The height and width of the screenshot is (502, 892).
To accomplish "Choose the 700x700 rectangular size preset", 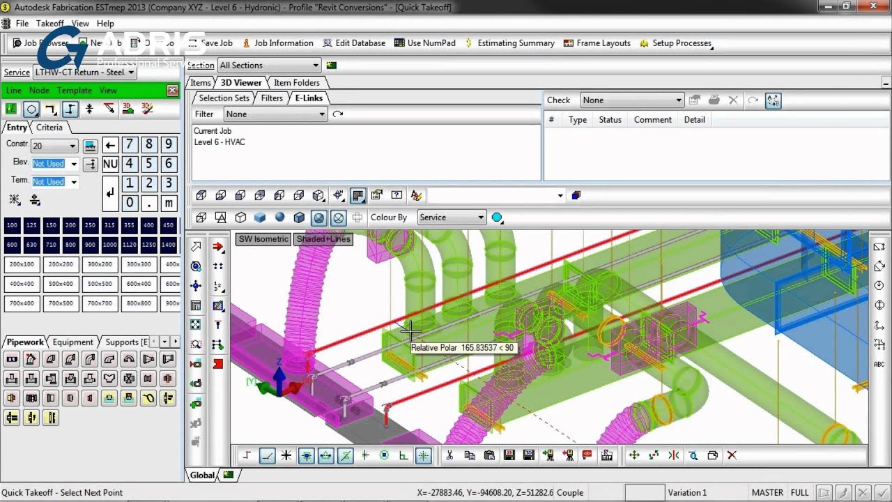I will (100, 303).
